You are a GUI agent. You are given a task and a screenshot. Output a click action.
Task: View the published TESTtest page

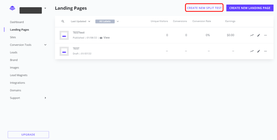(105, 38)
